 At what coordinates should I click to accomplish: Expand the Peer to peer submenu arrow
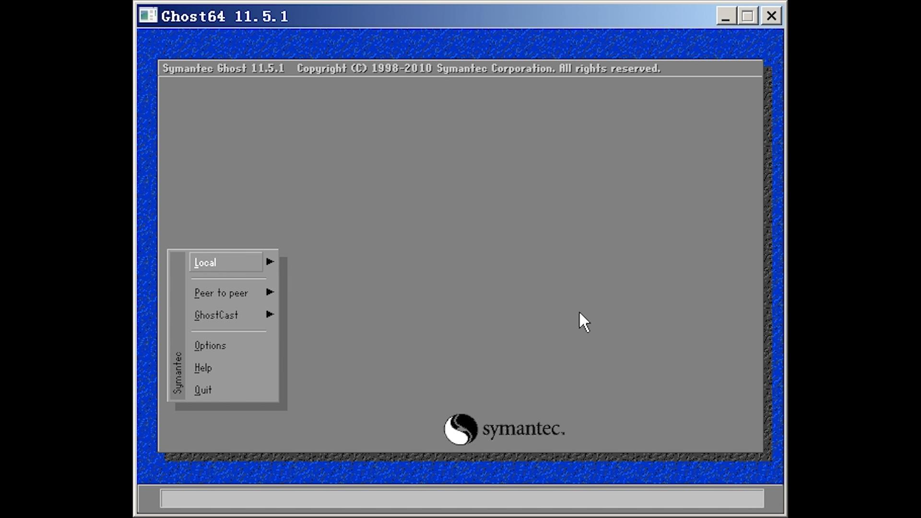point(270,293)
